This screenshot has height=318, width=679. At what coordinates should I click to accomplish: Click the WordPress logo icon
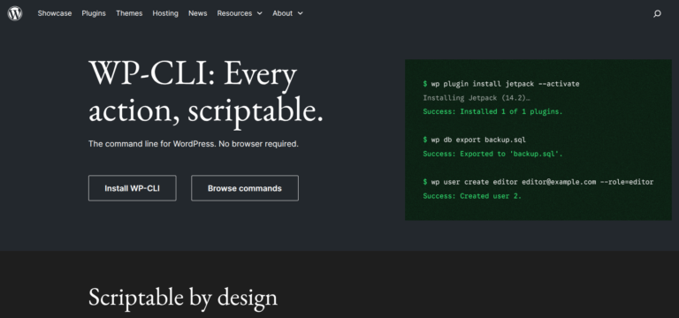pyautogui.click(x=15, y=13)
